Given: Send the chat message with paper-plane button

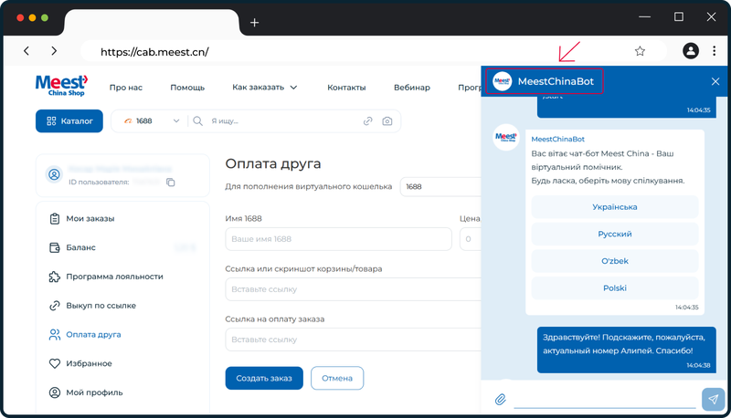Looking at the screenshot, I should tap(713, 399).
